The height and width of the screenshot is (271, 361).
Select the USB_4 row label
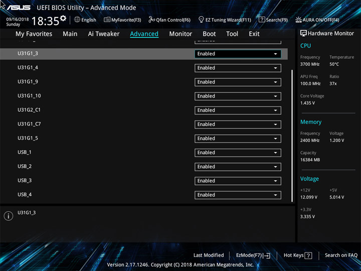[25, 195]
